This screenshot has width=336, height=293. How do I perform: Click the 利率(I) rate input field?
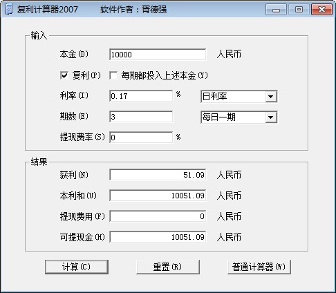point(141,96)
